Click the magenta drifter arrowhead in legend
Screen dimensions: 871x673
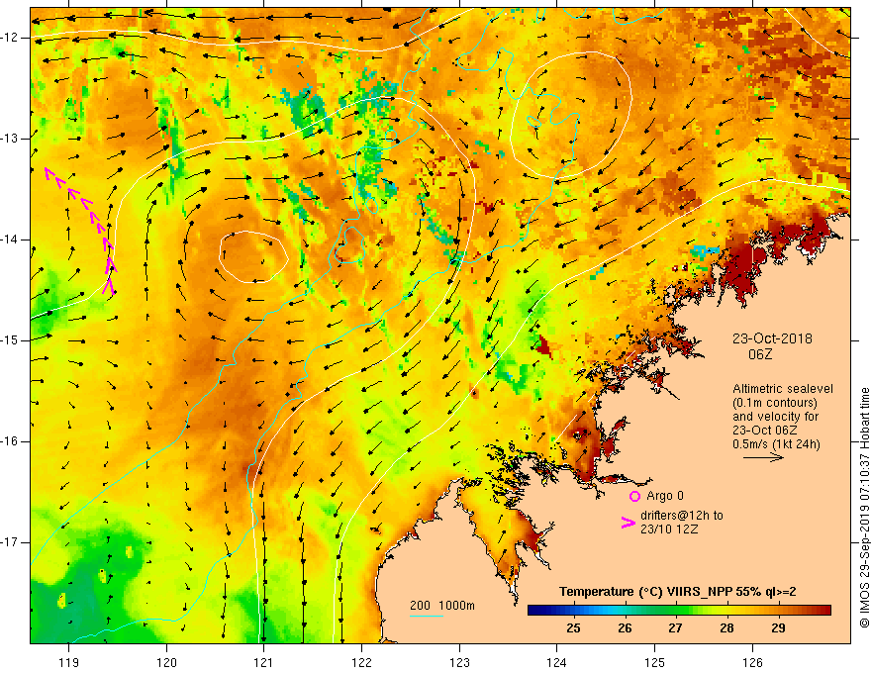pos(629,523)
